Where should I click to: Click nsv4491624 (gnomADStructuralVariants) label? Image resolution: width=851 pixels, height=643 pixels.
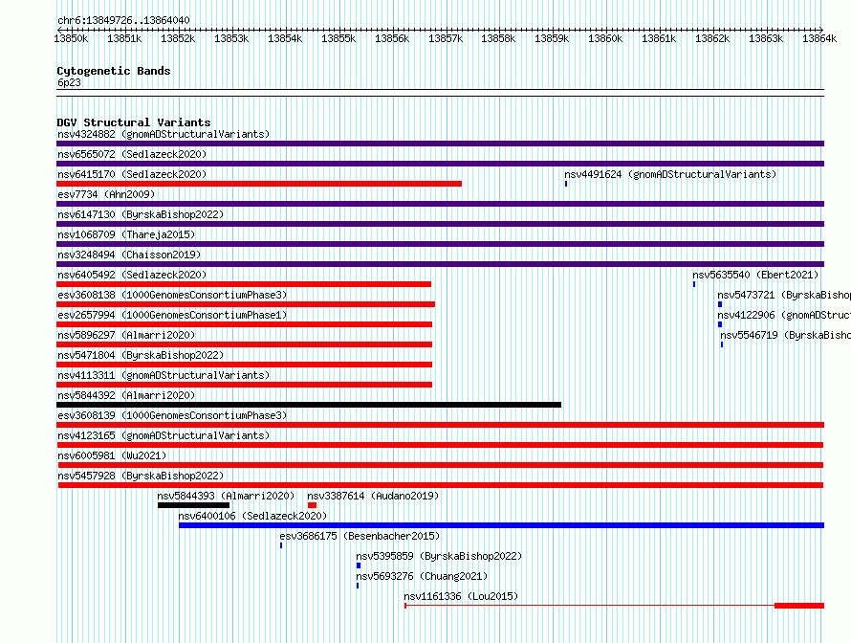(670, 174)
